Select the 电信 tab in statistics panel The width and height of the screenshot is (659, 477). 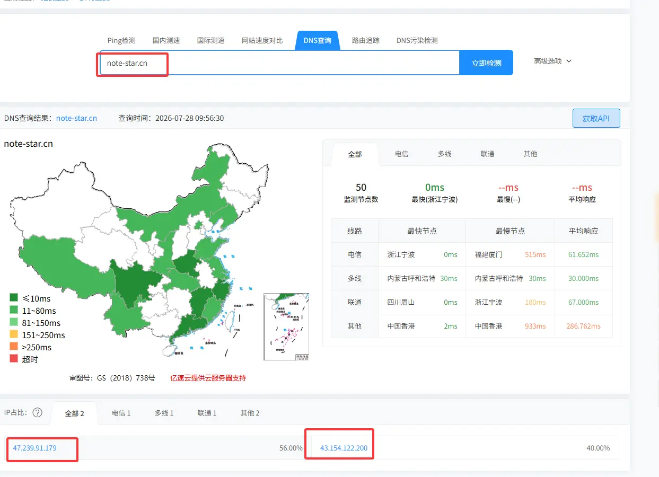click(x=401, y=154)
